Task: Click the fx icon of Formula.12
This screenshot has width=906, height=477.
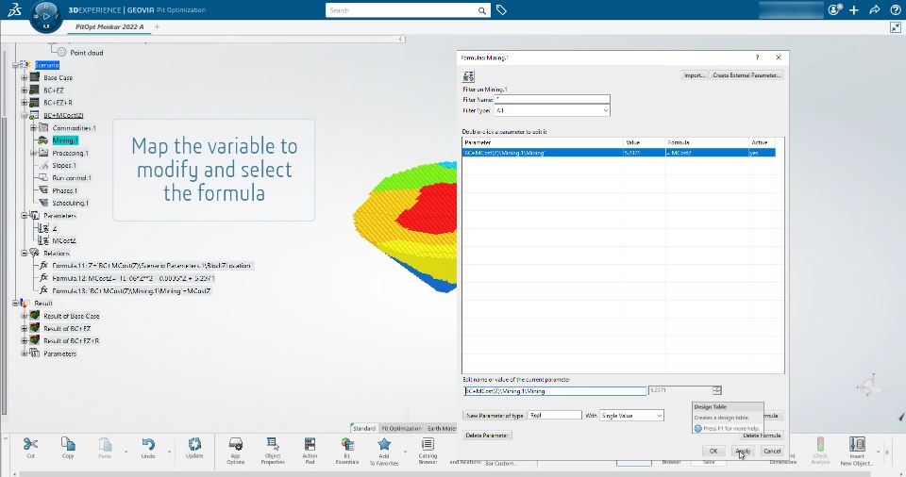Action: click(x=43, y=278)
